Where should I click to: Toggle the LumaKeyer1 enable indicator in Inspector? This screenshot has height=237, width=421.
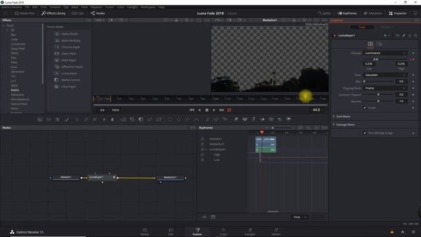click(x=335, y=36)
